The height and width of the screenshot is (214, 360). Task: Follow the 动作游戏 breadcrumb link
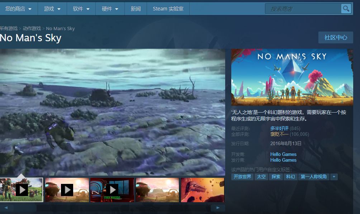click(32, 28)
